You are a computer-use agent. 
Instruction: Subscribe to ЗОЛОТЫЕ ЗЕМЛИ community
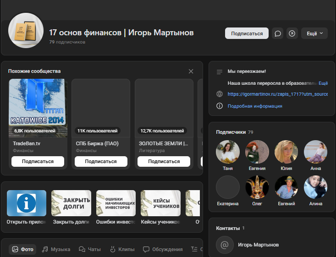(x=164, y=161)
